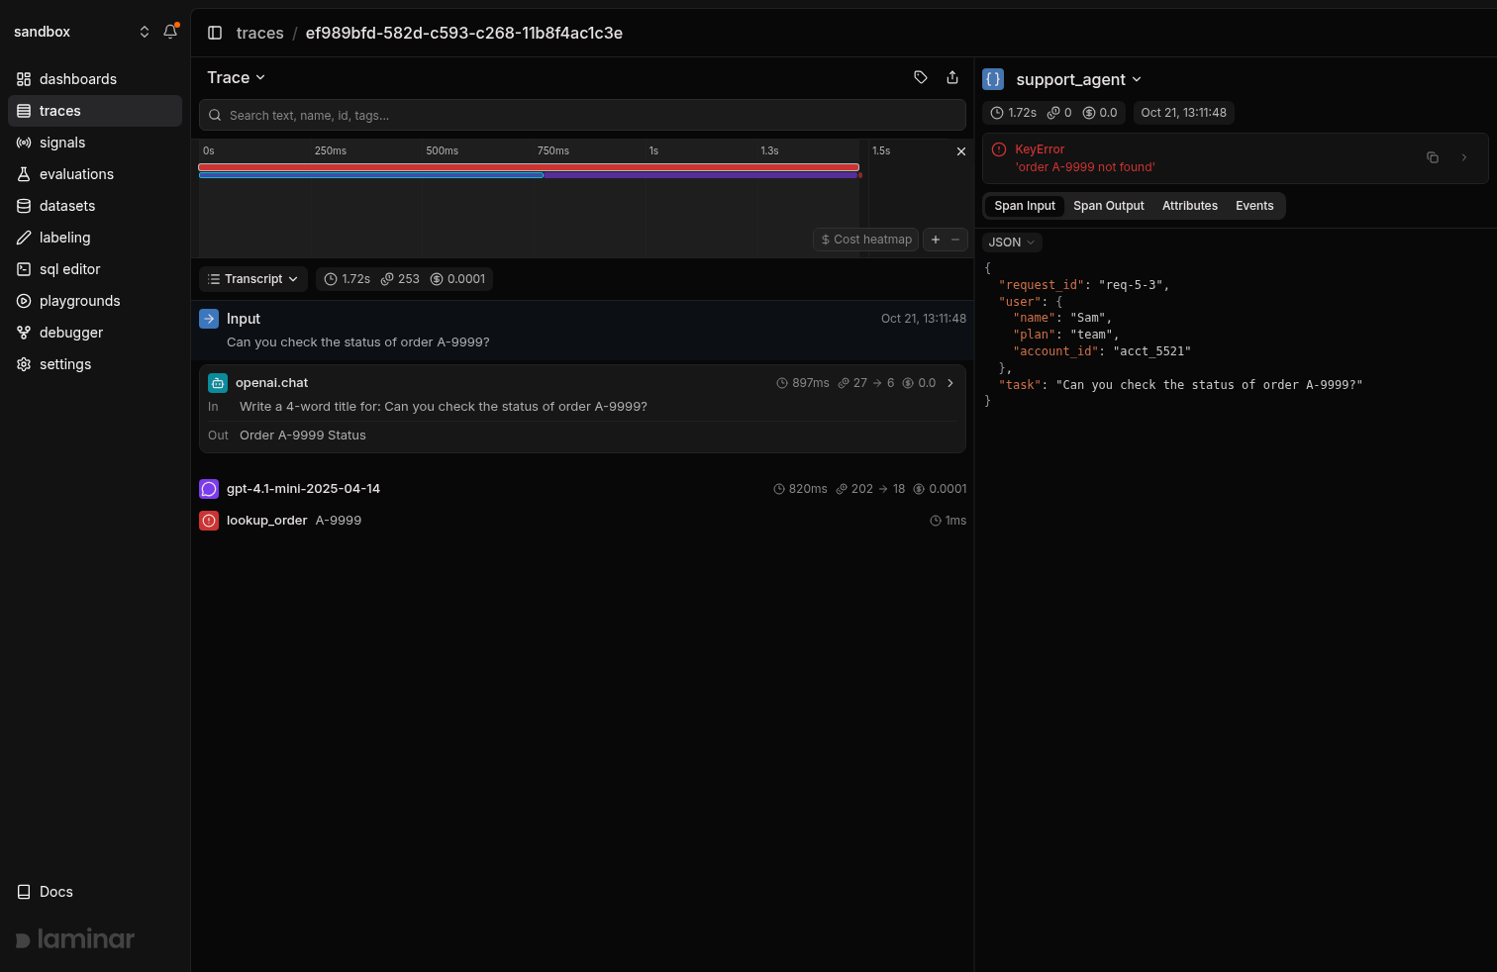This screenshot has height=972, width=1497.
Task: Click the tag icon in Trace header
Action: click(x=921, y=77)
